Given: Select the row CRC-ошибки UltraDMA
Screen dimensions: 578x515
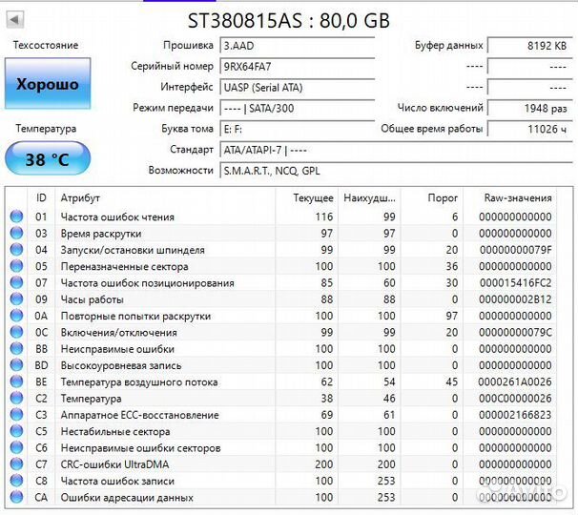Looking at the screenshot, I should (x=280, y=464).
